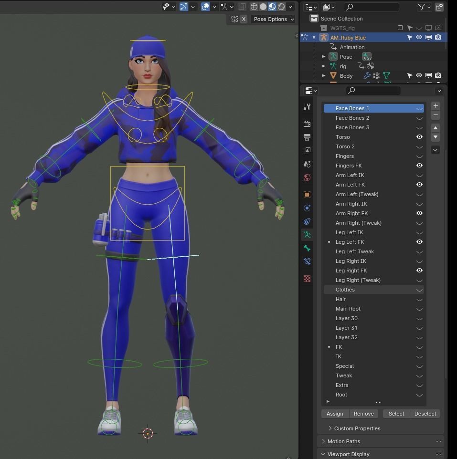The height and width of the screenshot is (459, 457).
Task: Hide the Arm Left FK collection
Action: pyautogui.click(x=419, y=185)
